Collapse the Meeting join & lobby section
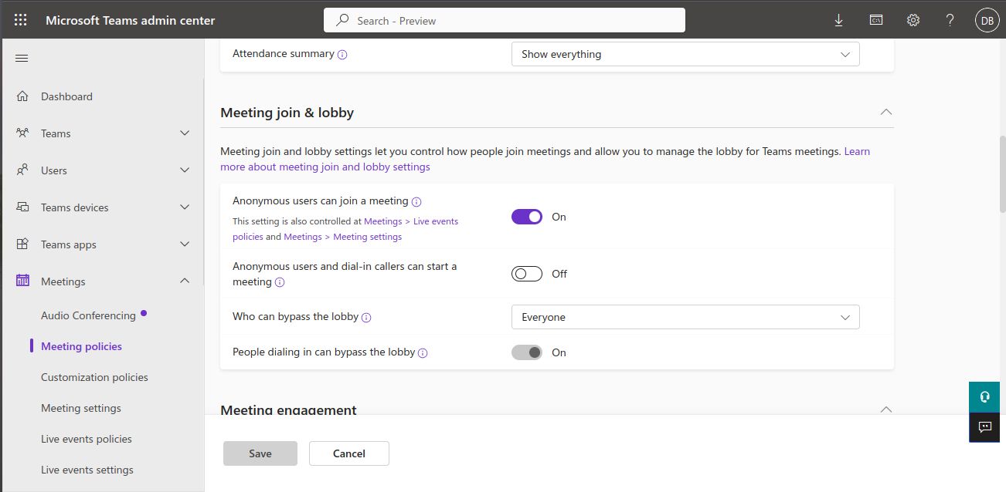The height and width of the screenshot is (492, 1006). point(886,113)
